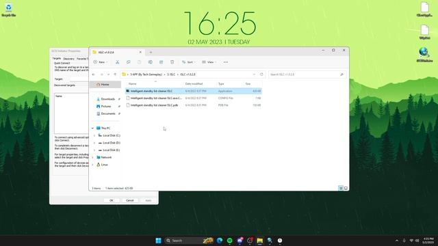Screen dimensions: 438x246
Task: Collapse the This PC tree node
Action: pyautogui.click(x=92, y=128)
